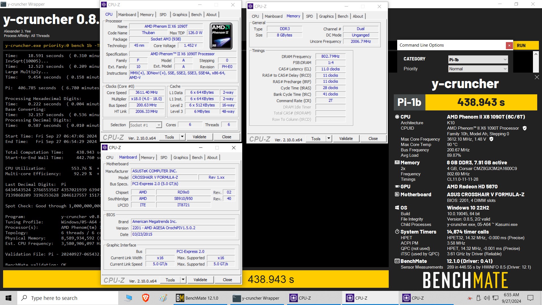Click Validate in the Mainboard tab window
This screenshot has height=305, width=542.
tap(200, 280)
